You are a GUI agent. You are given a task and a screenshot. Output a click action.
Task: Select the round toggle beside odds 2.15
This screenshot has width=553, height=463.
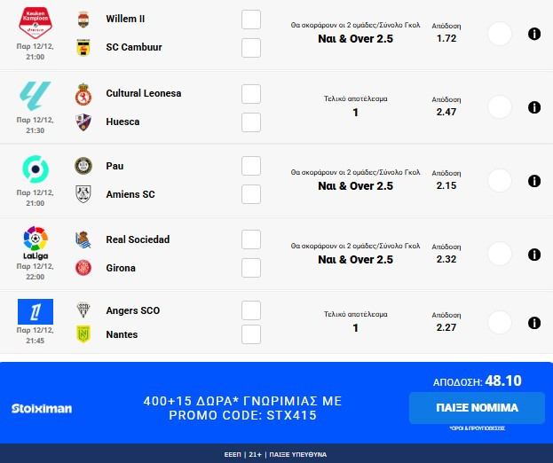[501, 181]
